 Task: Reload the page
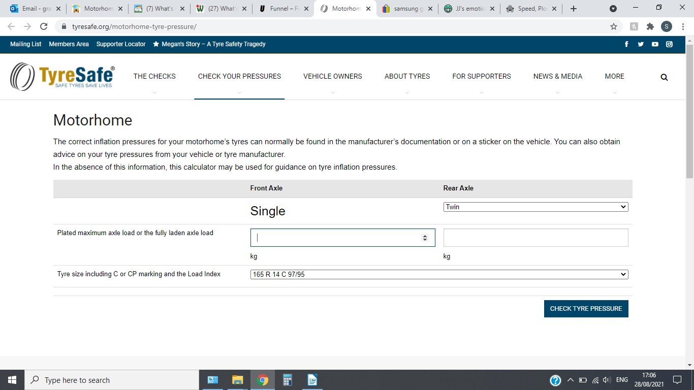click(44, 26)
